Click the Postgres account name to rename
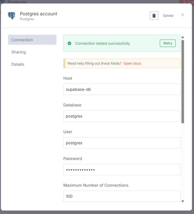The height and width of the screenshot is (214, 194). (39, 14)
